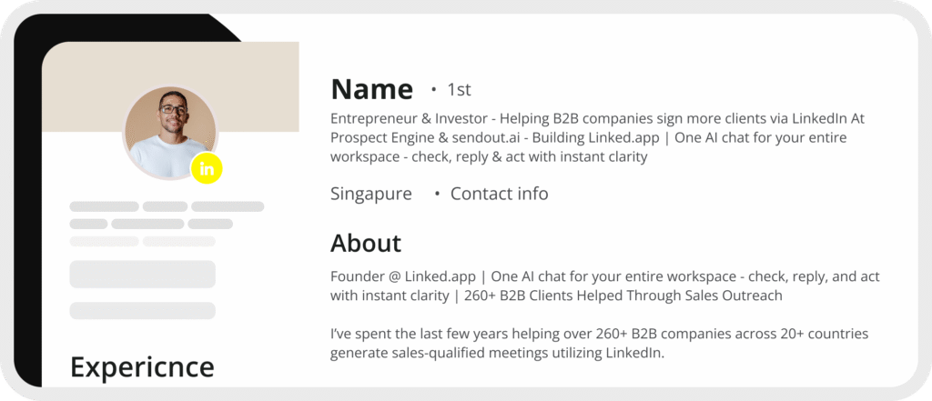Image resolution: width=932 pixels, height=401 pixels.
Task: Open the profile photo of man with glasses
Action: pyautogui.click(x=170, y=133)
